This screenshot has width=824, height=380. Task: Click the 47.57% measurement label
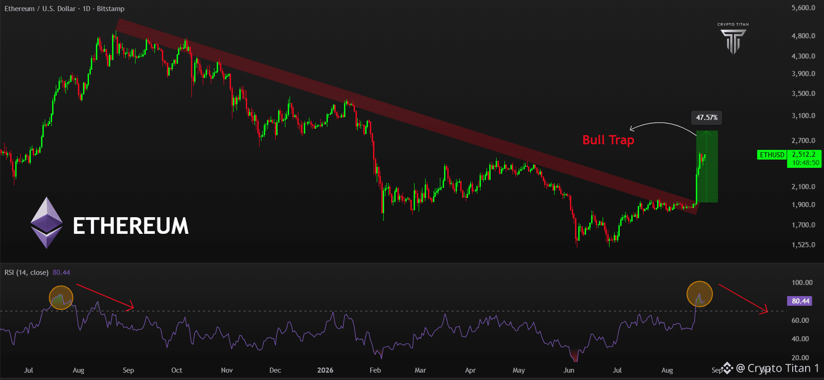coord(706,118)
